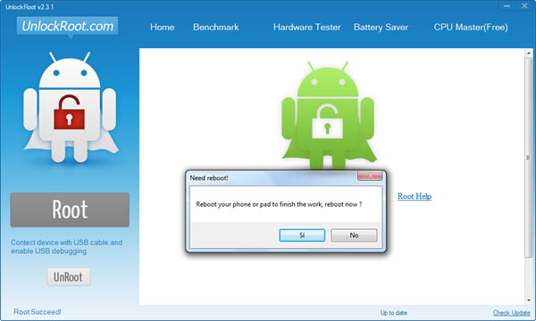Click the UnlockRoot.com logo

pyautogui.click(x=67, y=26)
